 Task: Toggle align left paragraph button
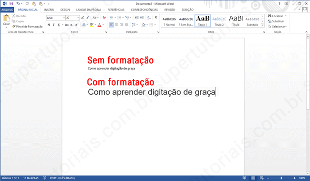pyautogui.click(x=111, y=25)
